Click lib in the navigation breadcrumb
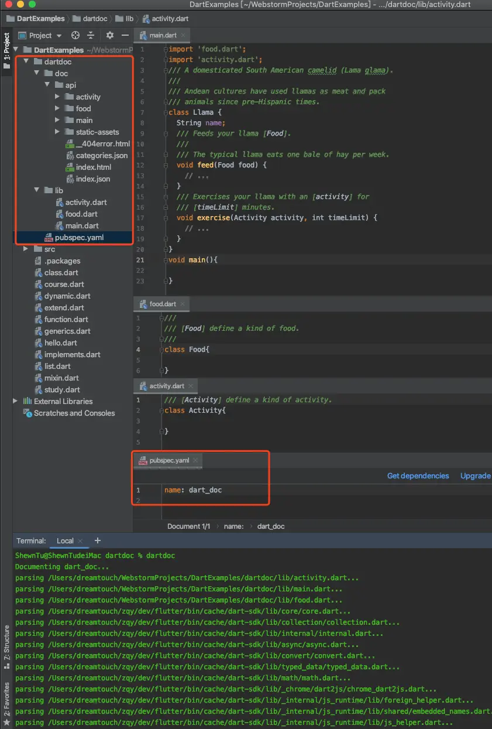Viewport: 492px width, 729px height. [x=124, y=19]
